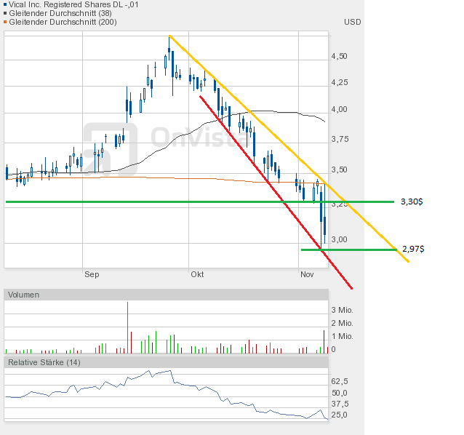Image resolution: width=464 pixels, height=435 pixels.
Task: Click the 4,50 price axis value
Action: (x=339, y=57)
